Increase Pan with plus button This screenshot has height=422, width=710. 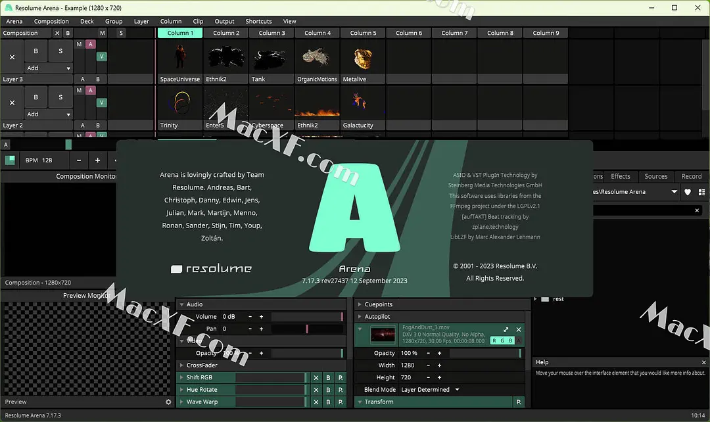[x=261, y=329]
